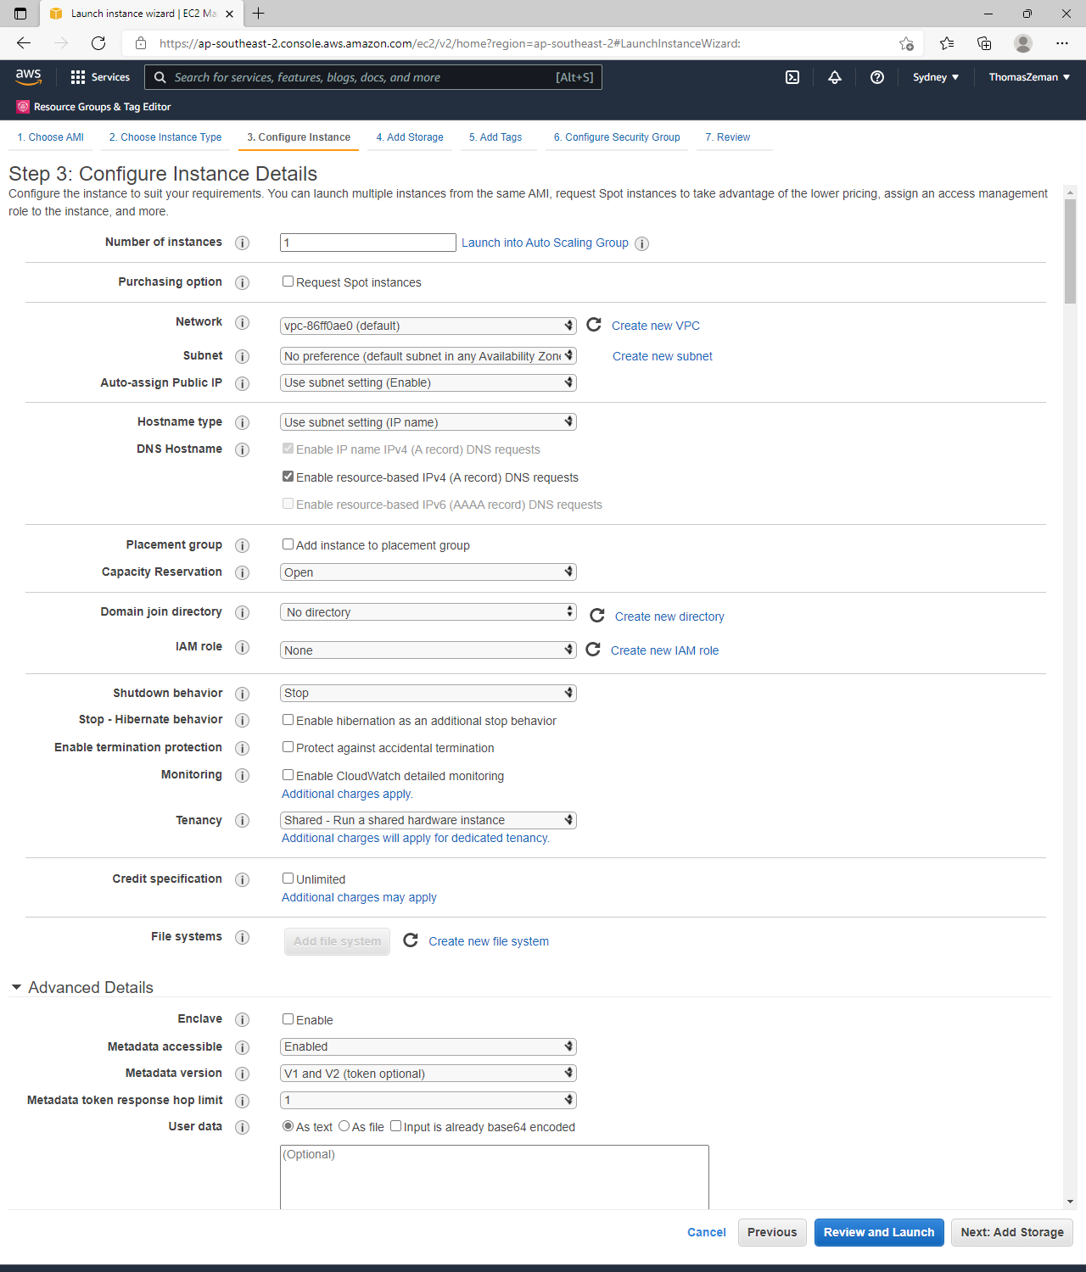Open the AWS help question mark icon
Viewport: 1086px width, 1272px height.
(877, 77)
